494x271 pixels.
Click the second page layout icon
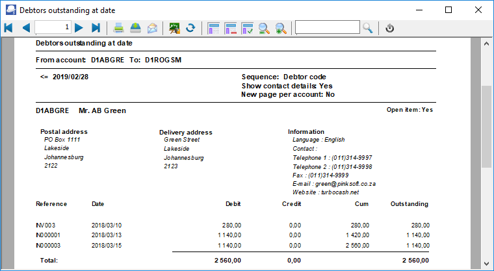pos(231,28)
